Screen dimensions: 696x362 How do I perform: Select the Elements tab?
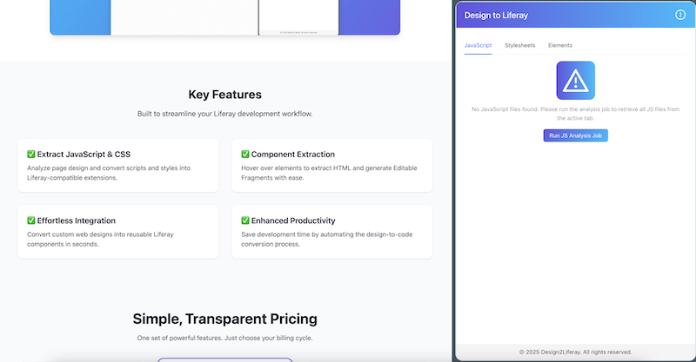click(x=559, y=45)
